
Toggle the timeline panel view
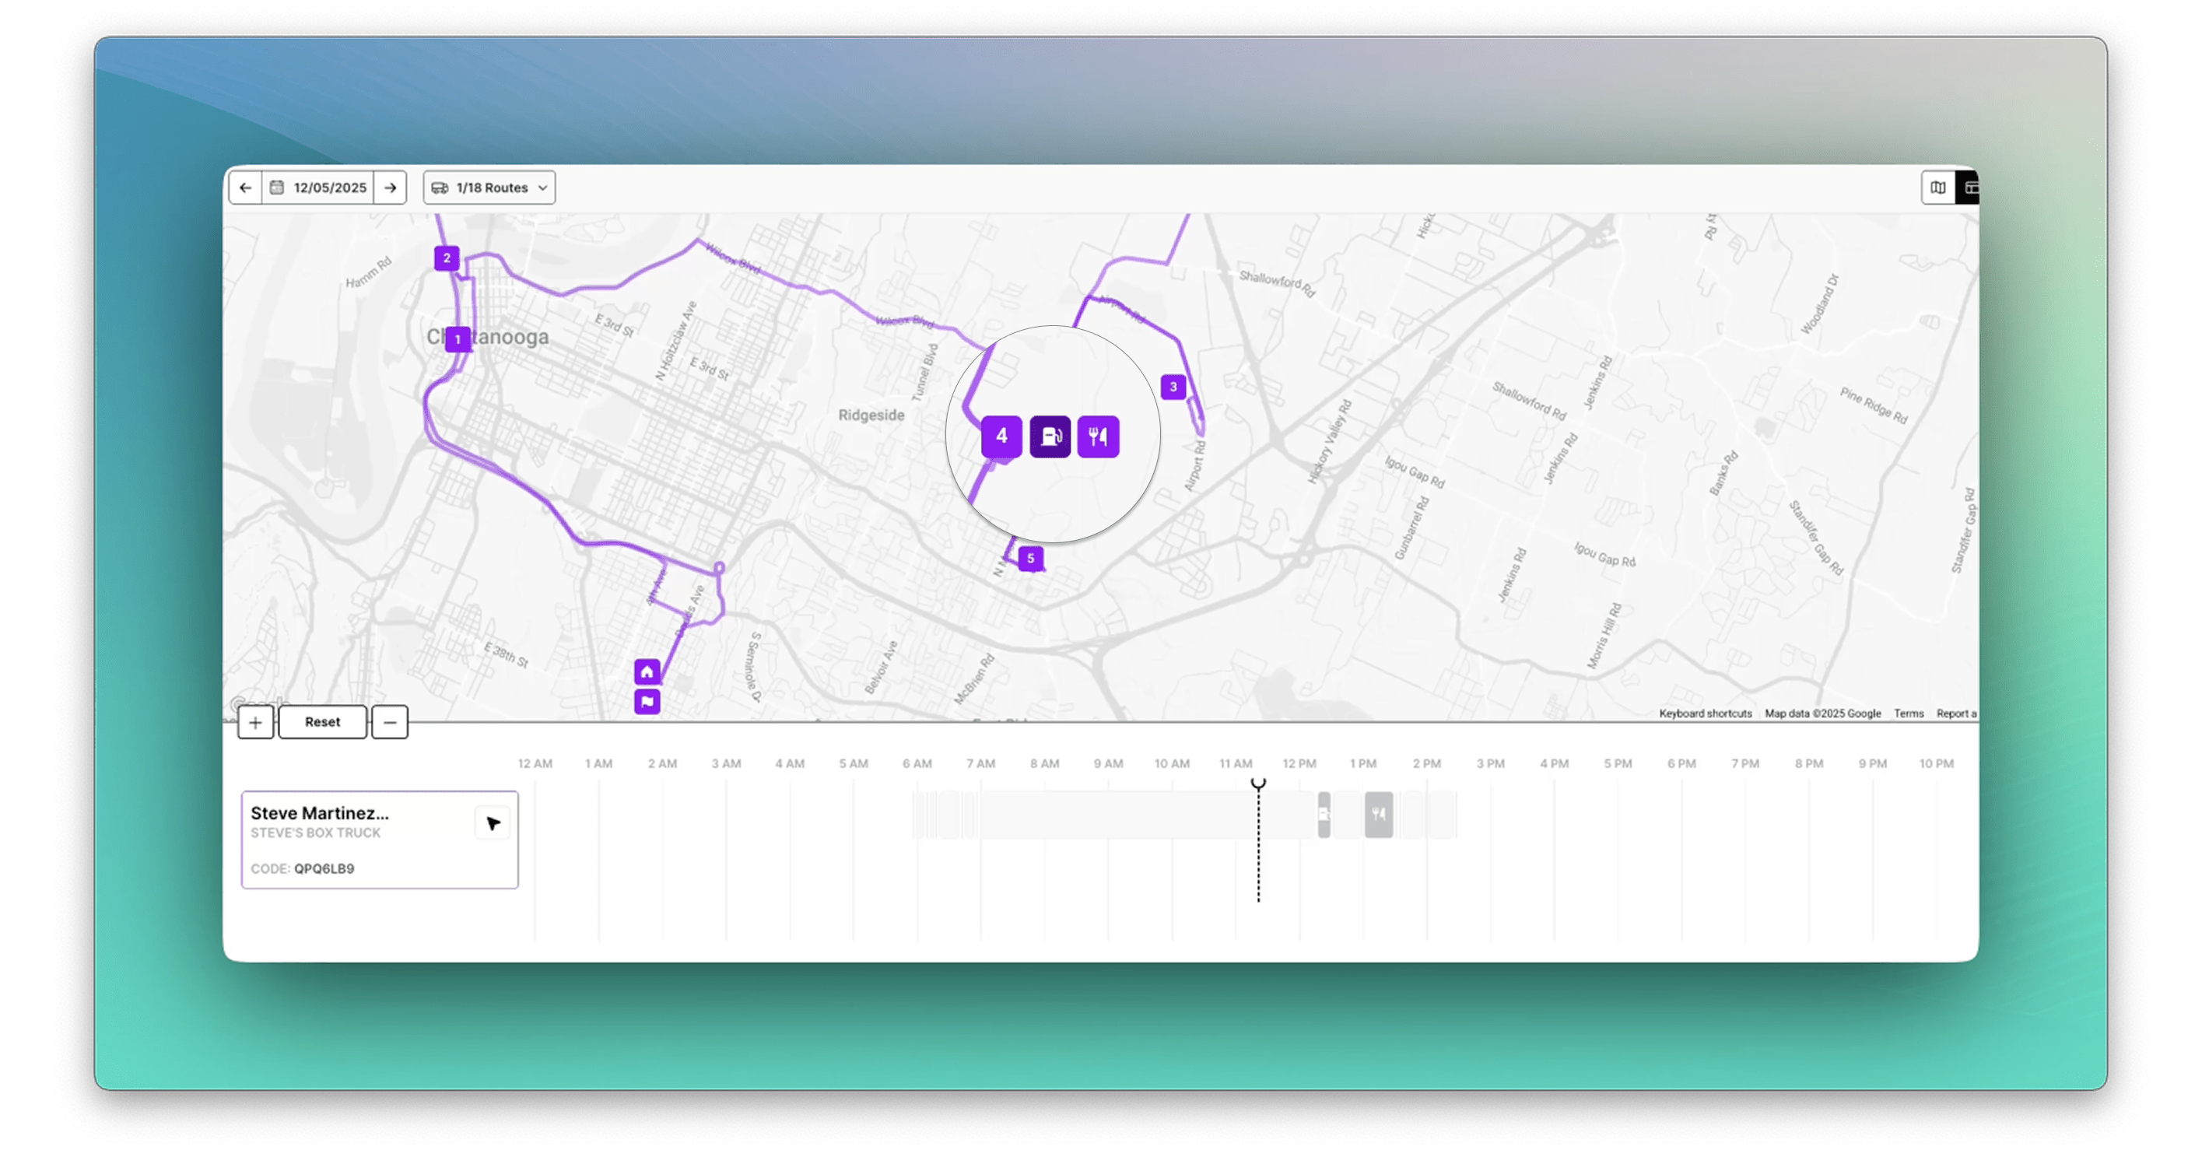pos(1972,188)
